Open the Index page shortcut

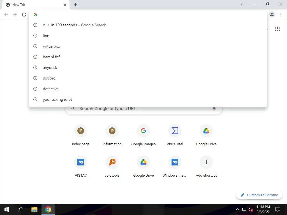point(81,136)
